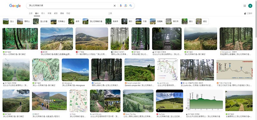Filter by the 縱走 chip
Image resolution: width=257 pixels, height=120 pixels.
tap(202, 21)
